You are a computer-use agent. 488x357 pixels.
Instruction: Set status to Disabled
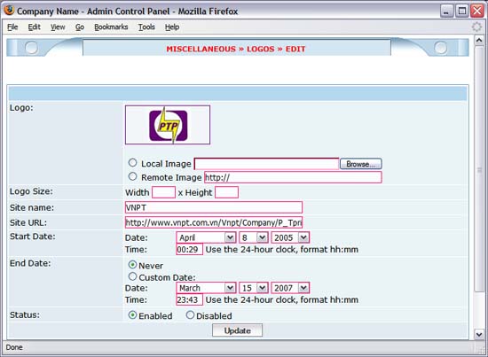coord(190,315)
